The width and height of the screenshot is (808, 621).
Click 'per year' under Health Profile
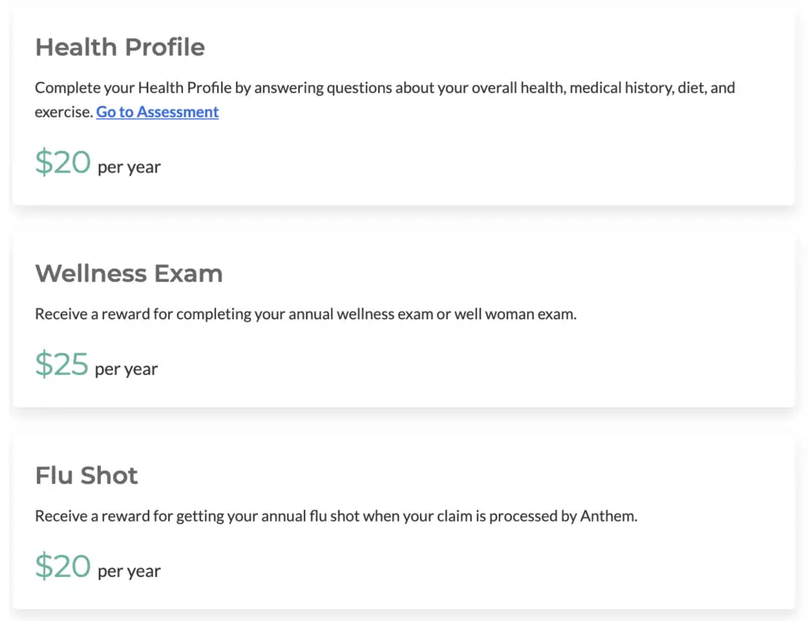pos(129,166)
